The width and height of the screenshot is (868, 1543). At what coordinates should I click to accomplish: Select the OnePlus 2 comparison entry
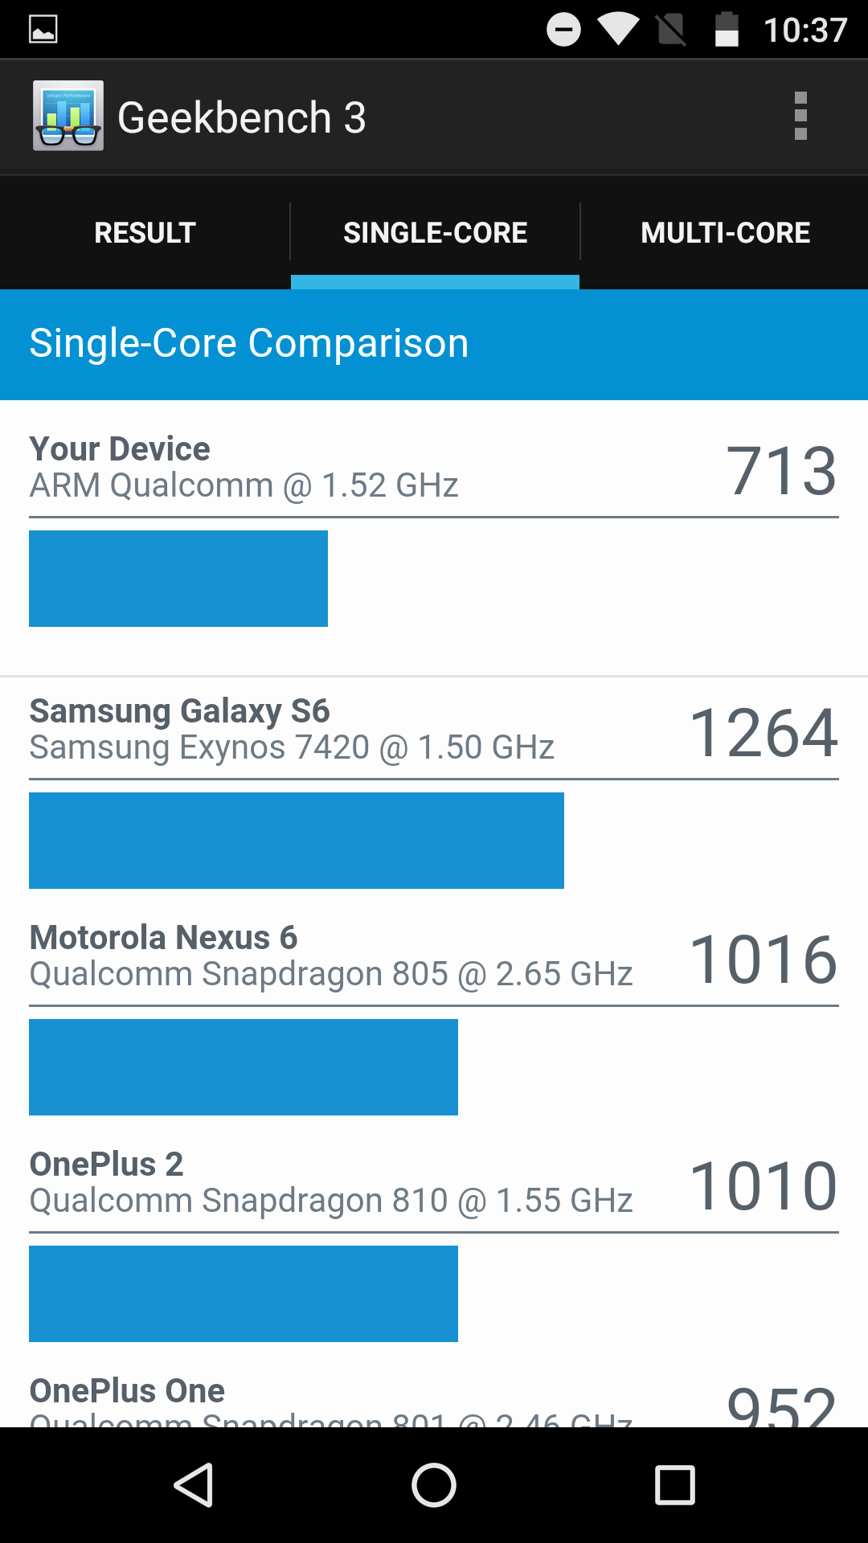coord(330,1183)
